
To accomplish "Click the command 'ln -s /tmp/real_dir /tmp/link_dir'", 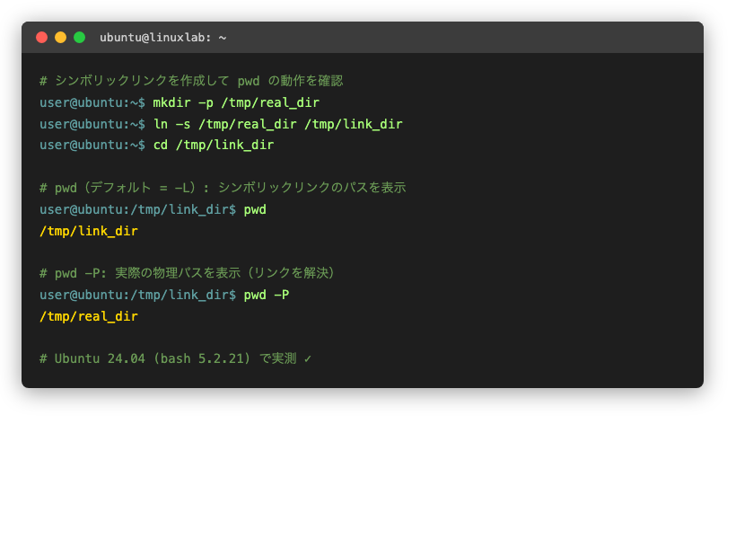I will point(278,124).
